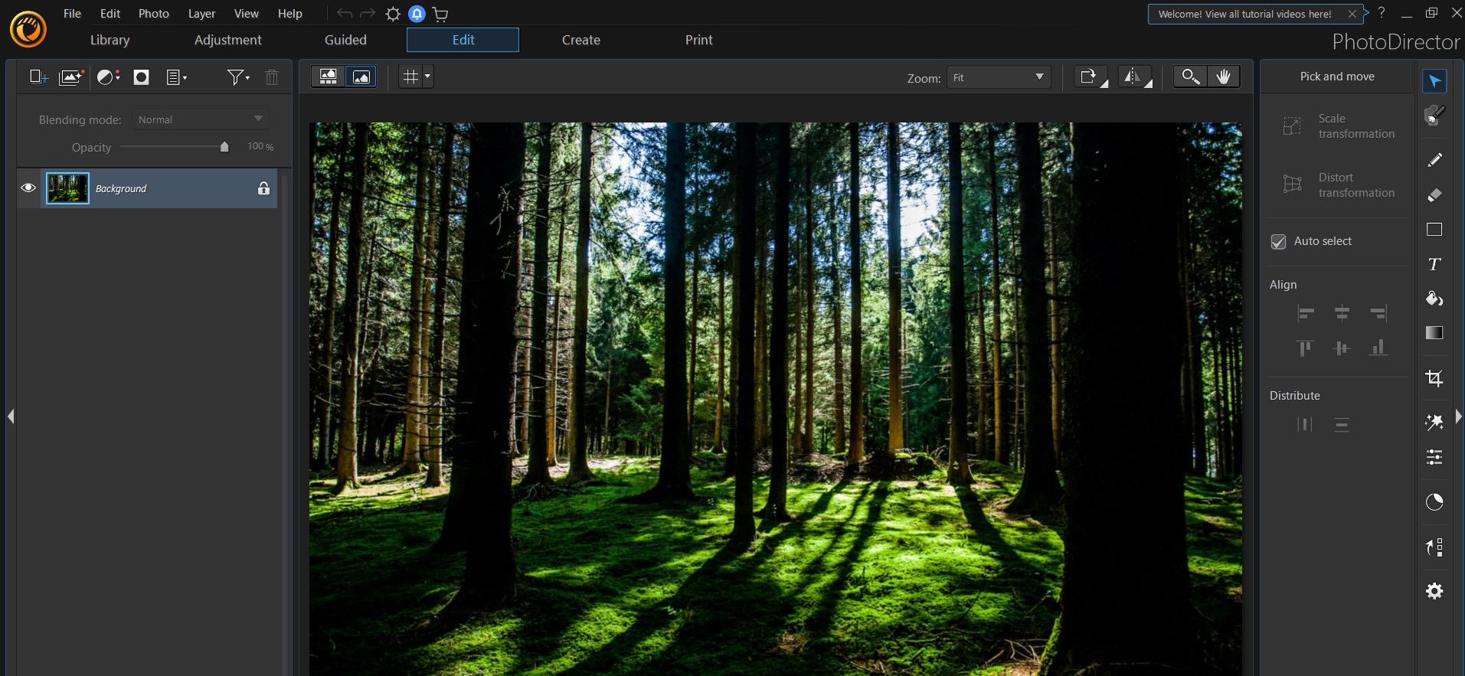Click the magnifier zoom tool
The image size is (1465, 676).
pos(1190,77)
